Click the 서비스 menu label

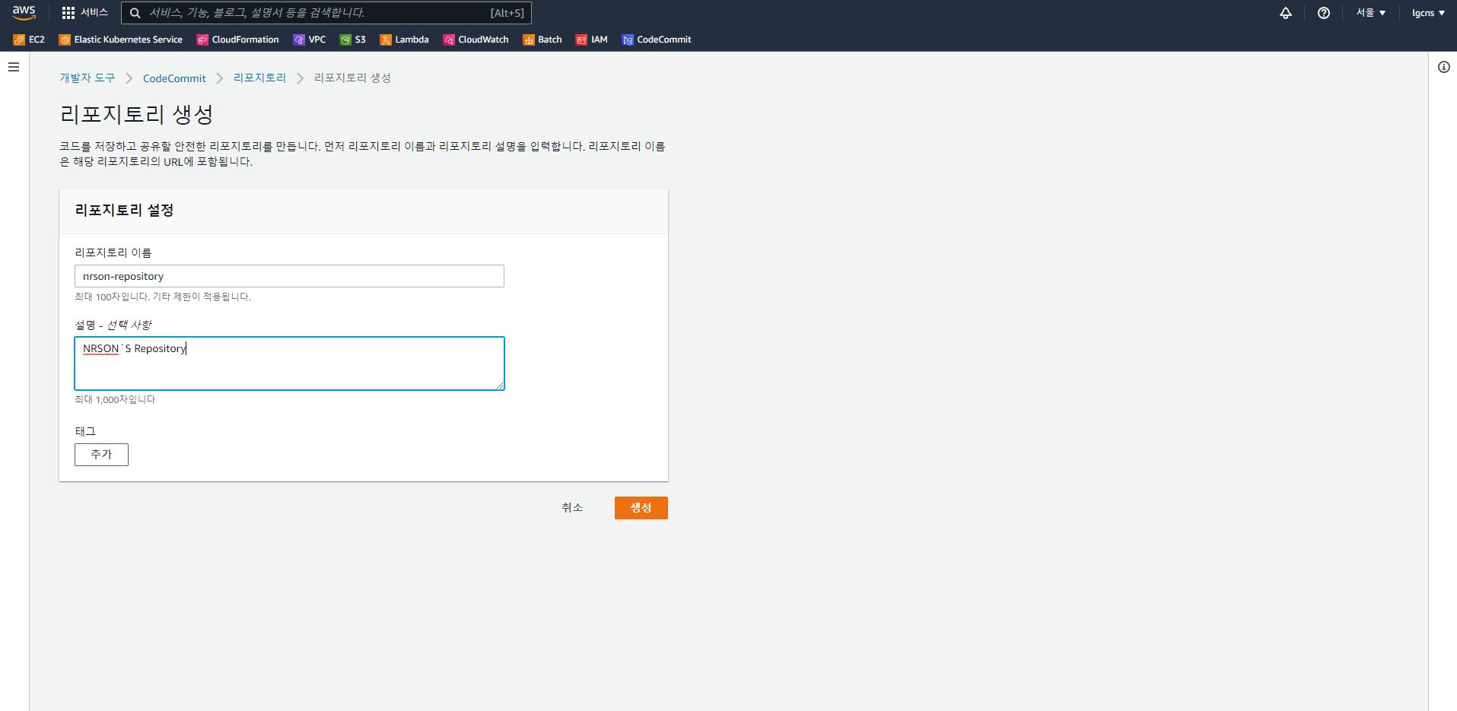click(x=94, y=13)
